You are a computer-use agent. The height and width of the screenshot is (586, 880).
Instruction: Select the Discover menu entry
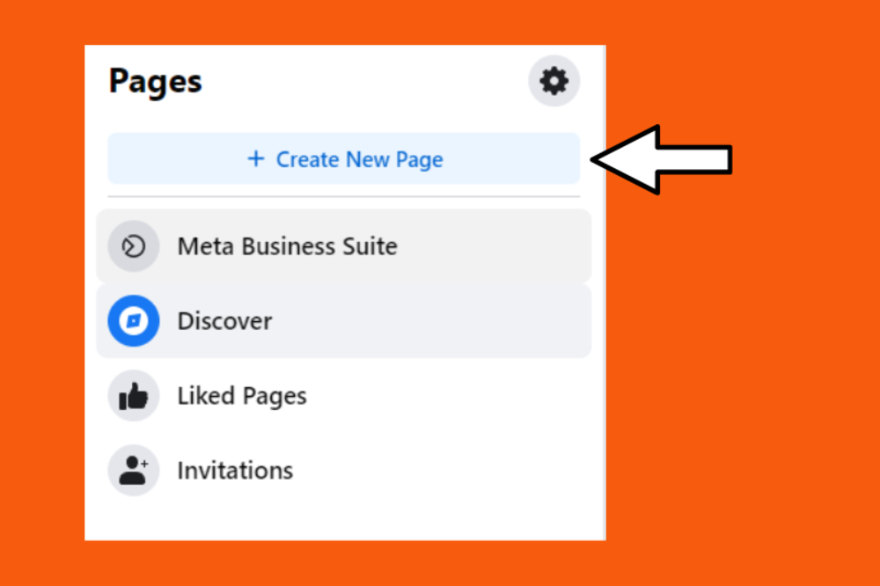pyautogui.click(x=224, y=320)
